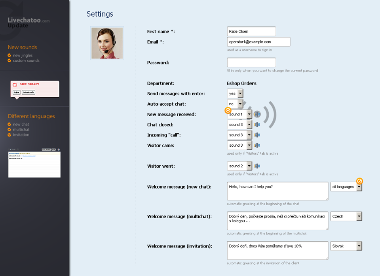Click the Odmietnuť button in chat popup
This screenshot has height=276, width=380.
pos(28,92)
